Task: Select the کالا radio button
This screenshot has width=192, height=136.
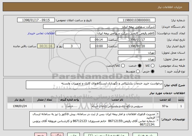Action: point(153,66)
